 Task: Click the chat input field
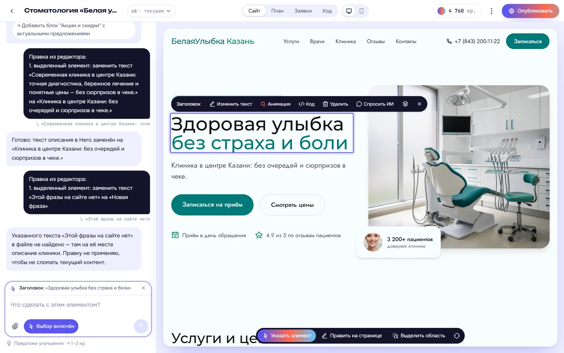click(x=78, y=305)
